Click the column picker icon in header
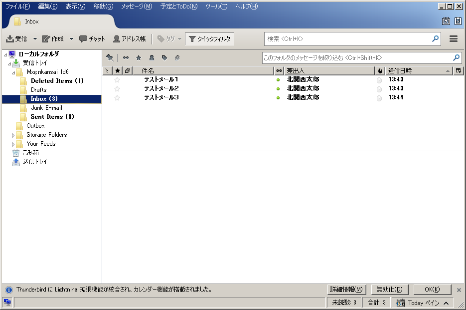The height and width of the screenshot is (310, 466). click(x=458, y=71)
